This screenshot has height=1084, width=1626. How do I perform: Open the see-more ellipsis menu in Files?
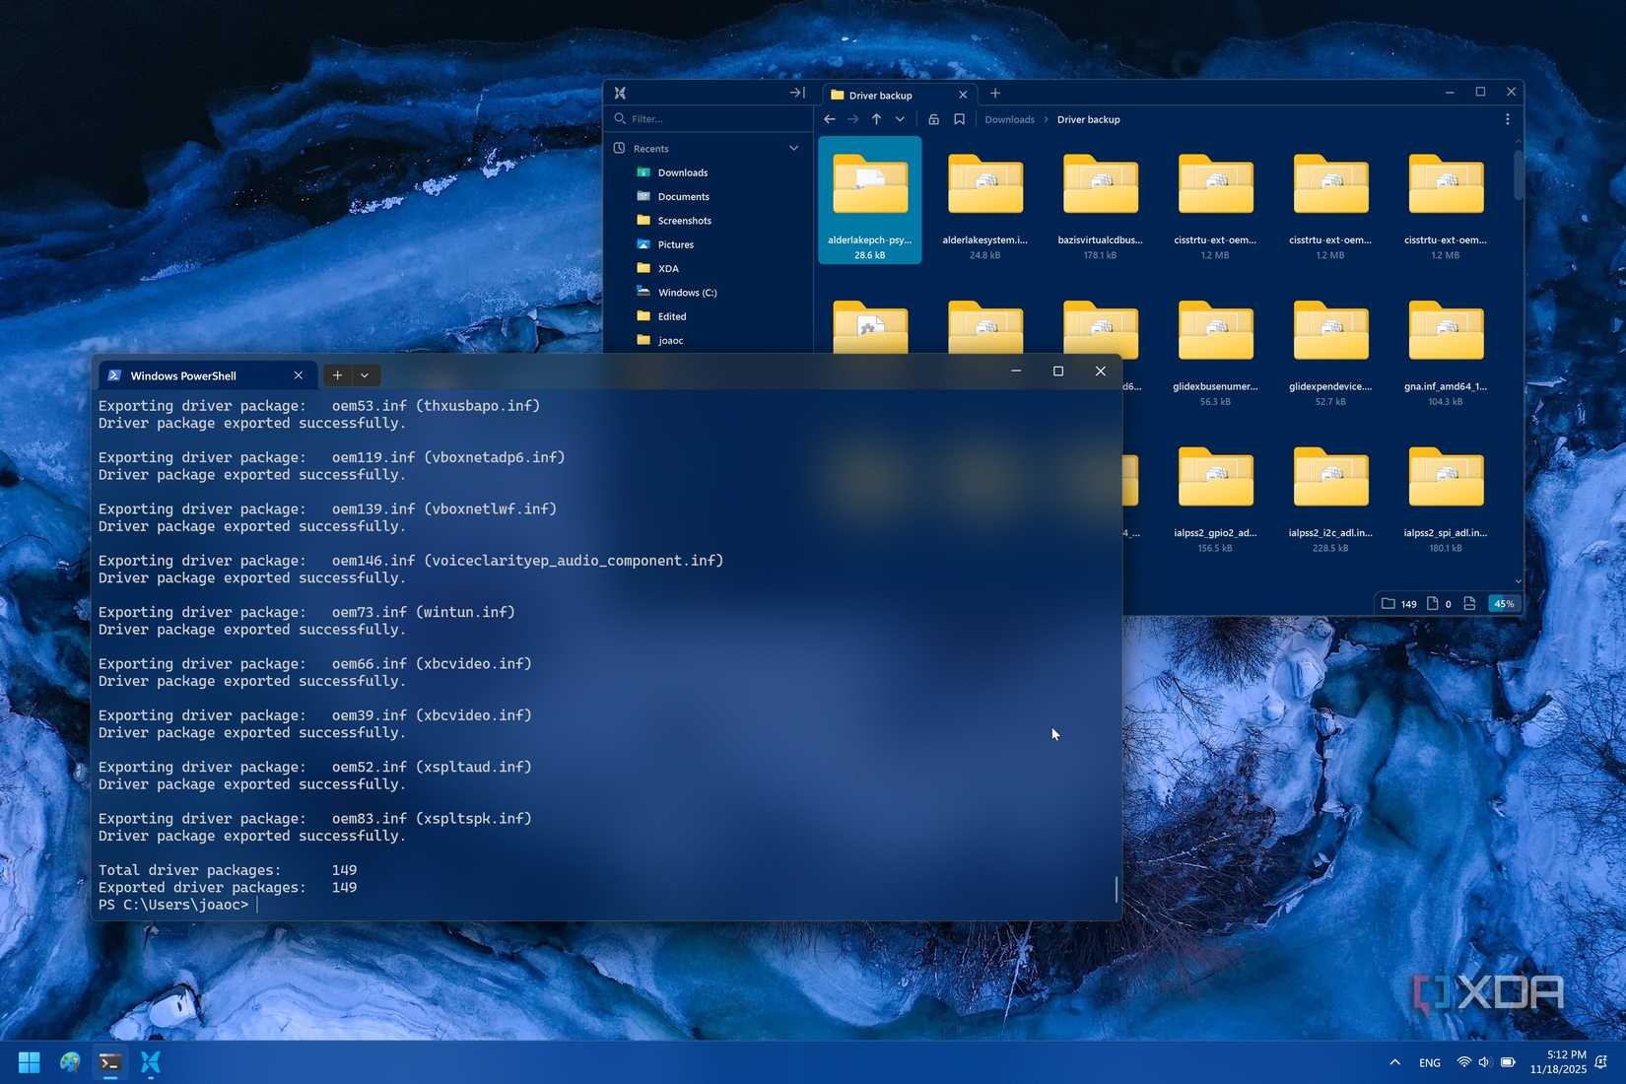coord(1507,119)
